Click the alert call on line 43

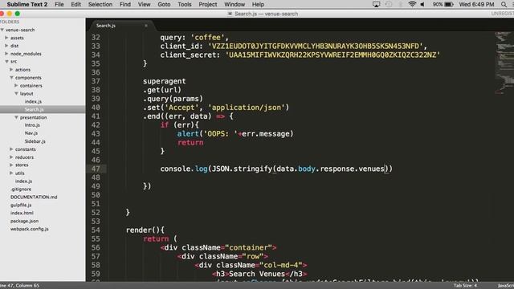point(188,134)
